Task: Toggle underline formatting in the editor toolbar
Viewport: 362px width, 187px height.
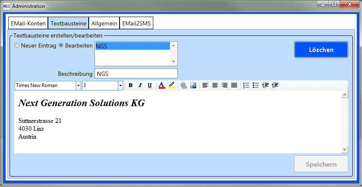Action: 150,85
